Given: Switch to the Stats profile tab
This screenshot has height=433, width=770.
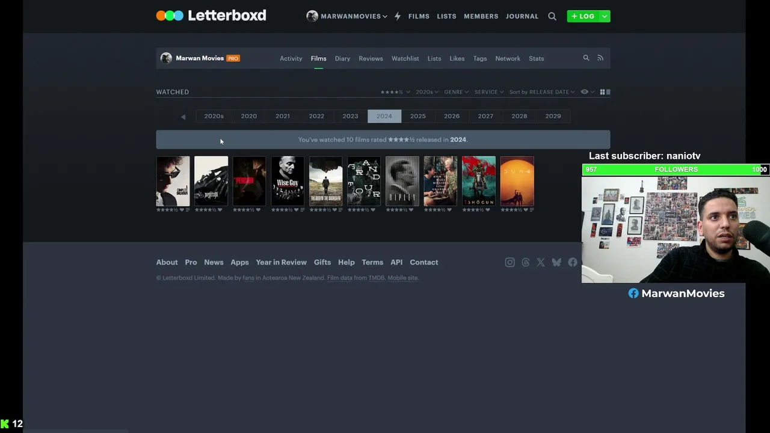Looking at the screenshot, I should [x=536, y=58].
